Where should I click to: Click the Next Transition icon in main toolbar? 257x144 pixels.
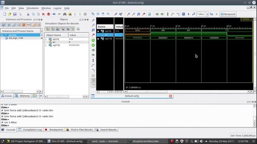pos(178,14)
